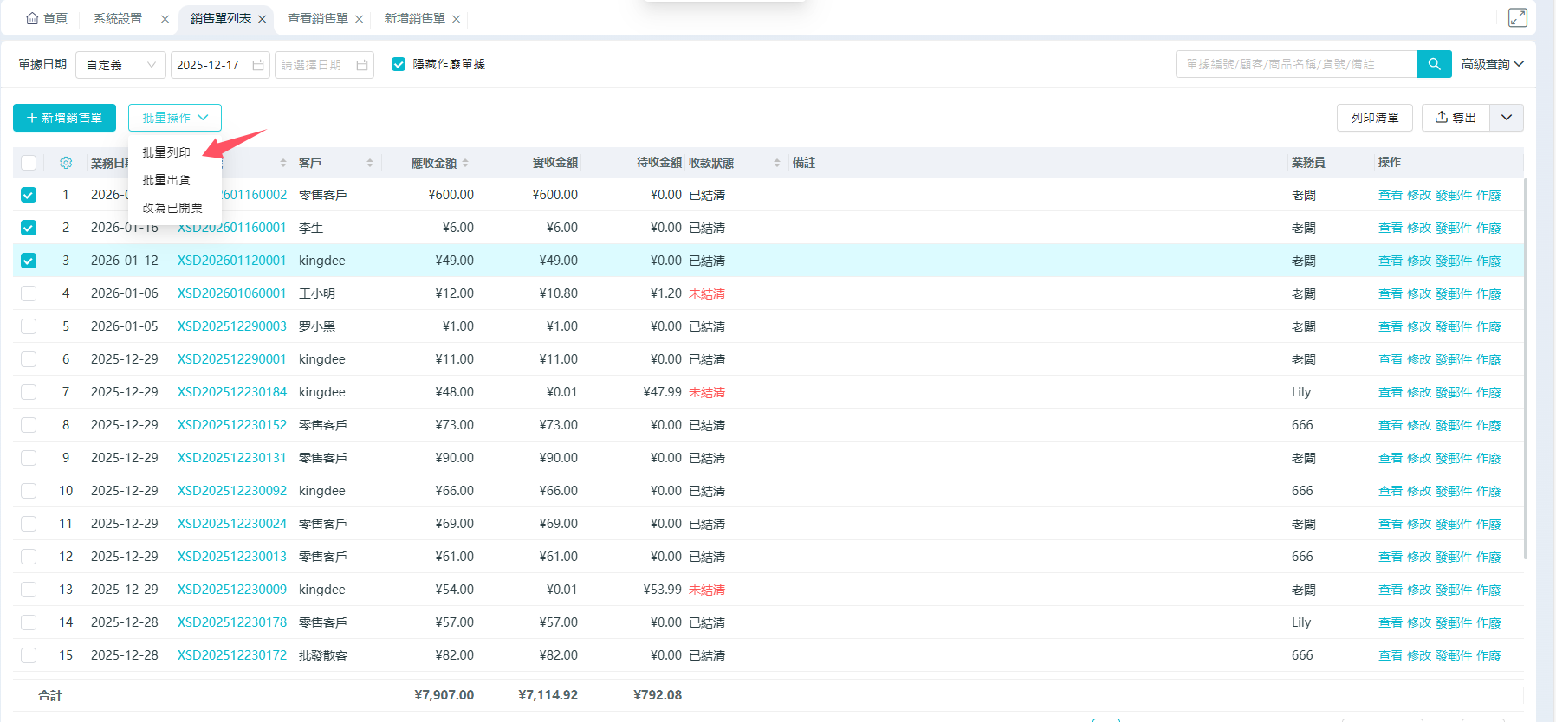
Task: Check the select-all header checkbox
Action: pos(29,163)
